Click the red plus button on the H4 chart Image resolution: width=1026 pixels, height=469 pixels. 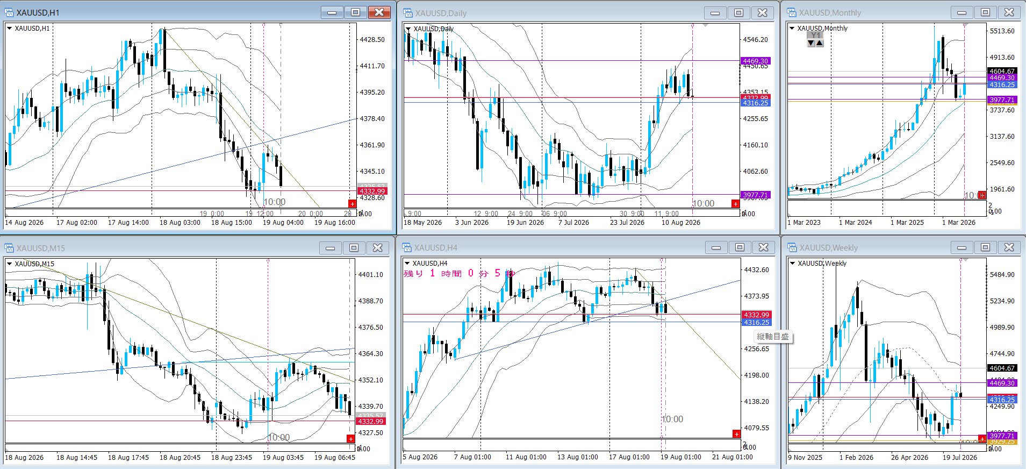point(736,434)
